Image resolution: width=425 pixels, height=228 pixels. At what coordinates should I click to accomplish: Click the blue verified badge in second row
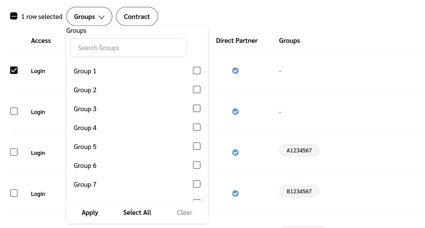[235, 112]
